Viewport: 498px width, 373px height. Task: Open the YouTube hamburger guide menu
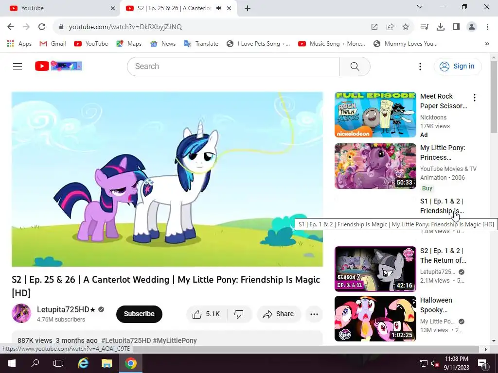click(x=18, y=66)
